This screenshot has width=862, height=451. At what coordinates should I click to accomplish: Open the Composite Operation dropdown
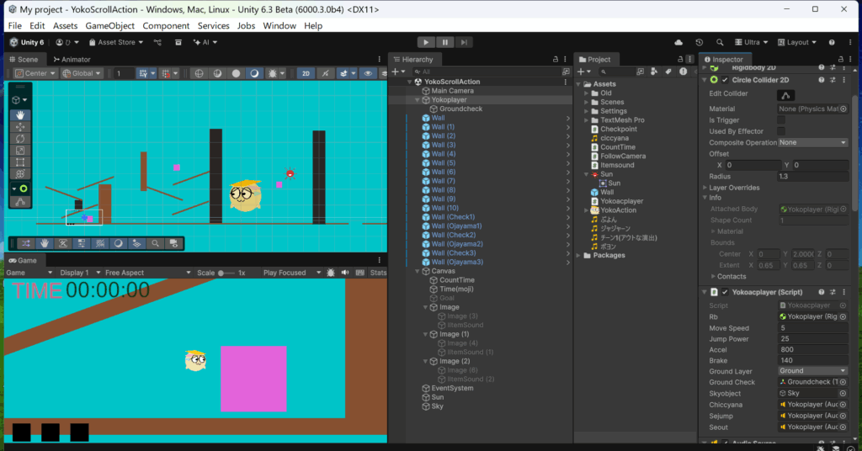[x=813, y=143]
